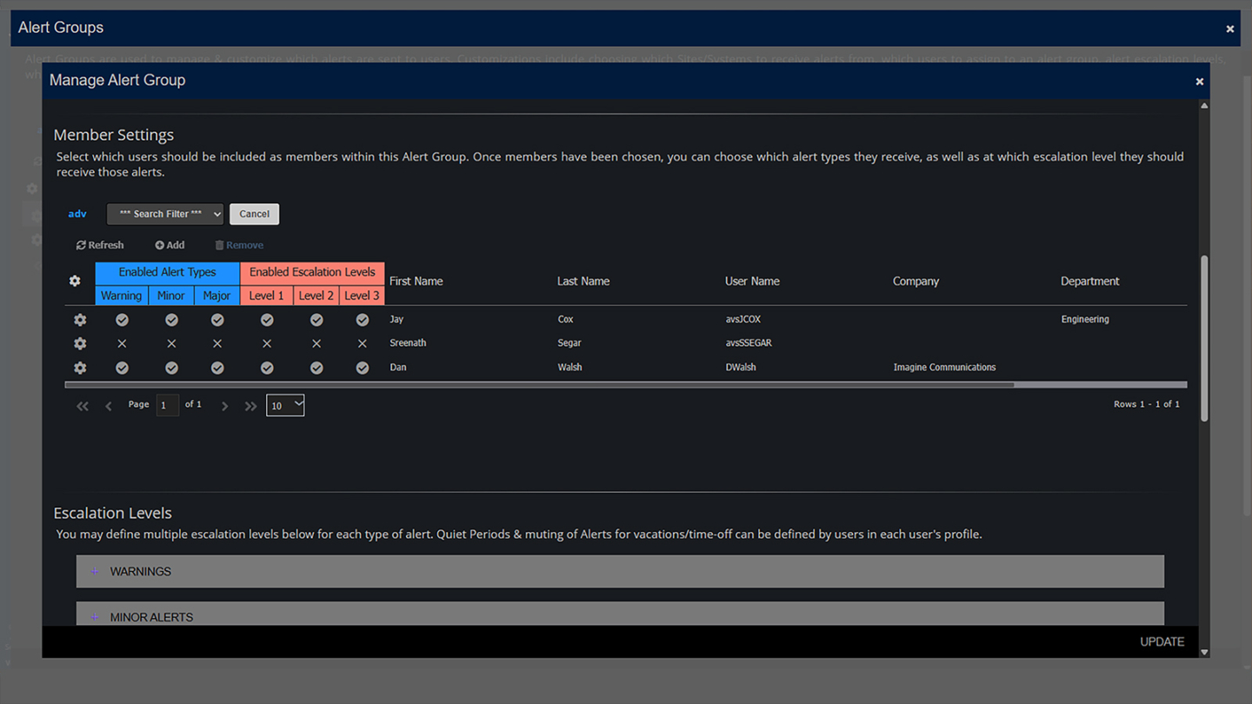The height and width of the screenshot is (704, 1252).
Task: Refresh the member list
Action: point(100,245)
